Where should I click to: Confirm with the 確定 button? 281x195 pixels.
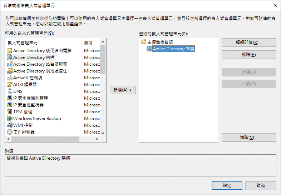tap(227, 186)
